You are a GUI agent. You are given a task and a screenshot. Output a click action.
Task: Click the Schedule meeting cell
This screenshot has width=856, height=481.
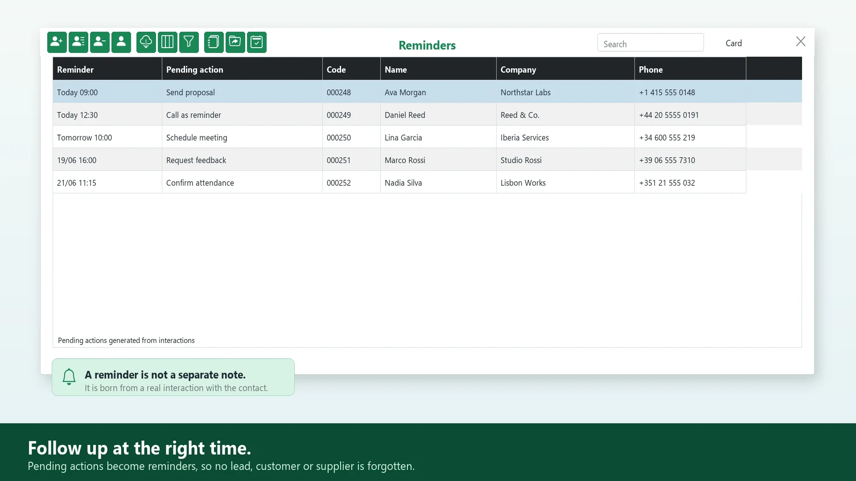242,138
